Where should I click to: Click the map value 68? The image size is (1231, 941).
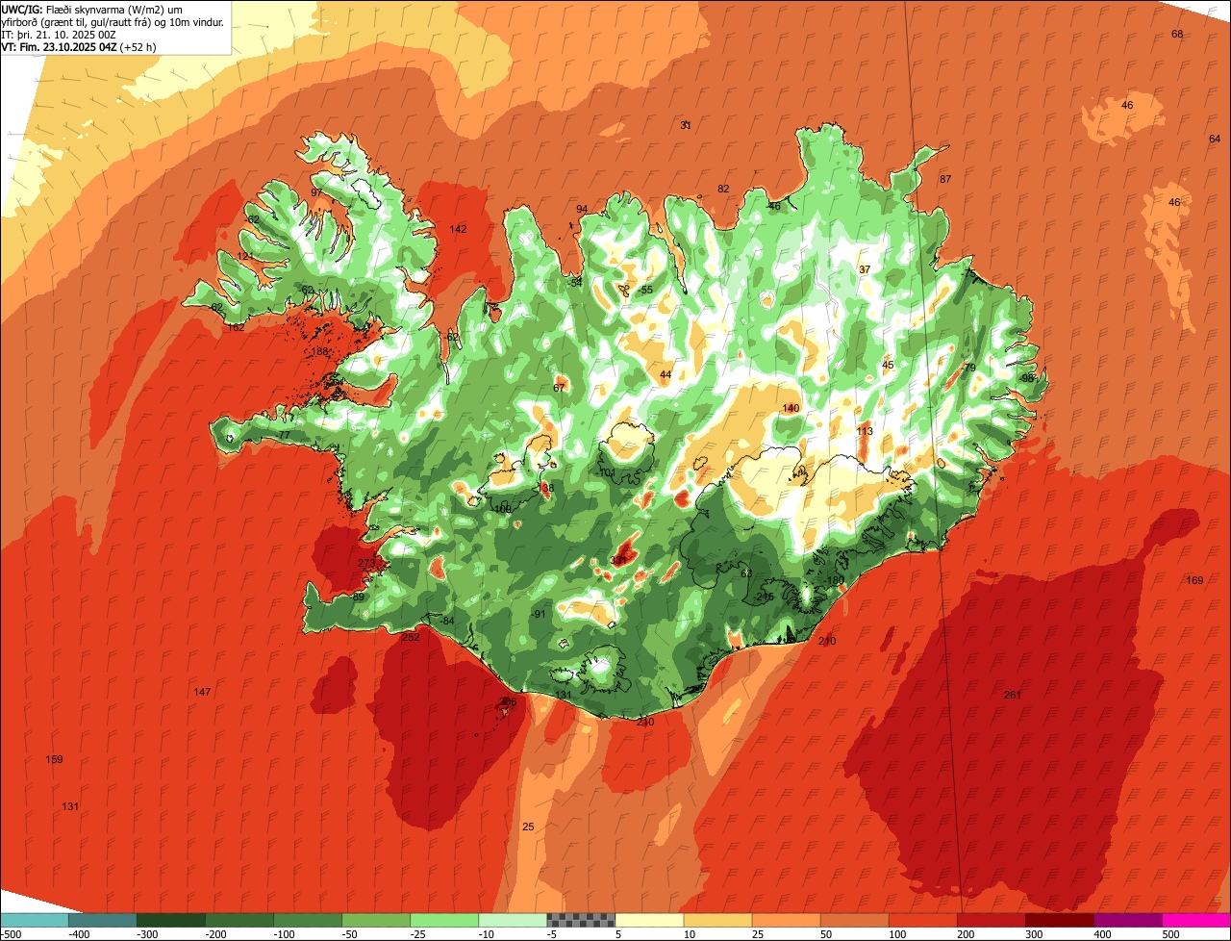1177,35
